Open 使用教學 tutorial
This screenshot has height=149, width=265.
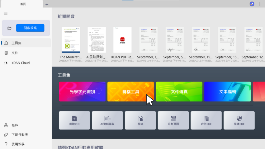26,144
